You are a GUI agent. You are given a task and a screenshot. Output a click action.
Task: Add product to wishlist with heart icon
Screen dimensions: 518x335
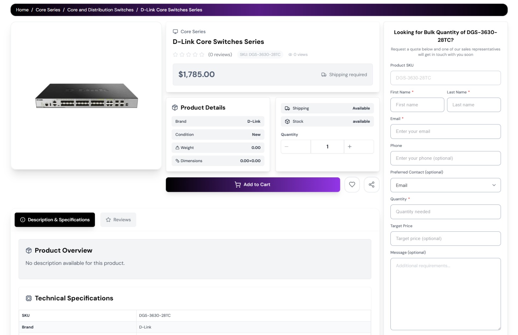(352, 184)
